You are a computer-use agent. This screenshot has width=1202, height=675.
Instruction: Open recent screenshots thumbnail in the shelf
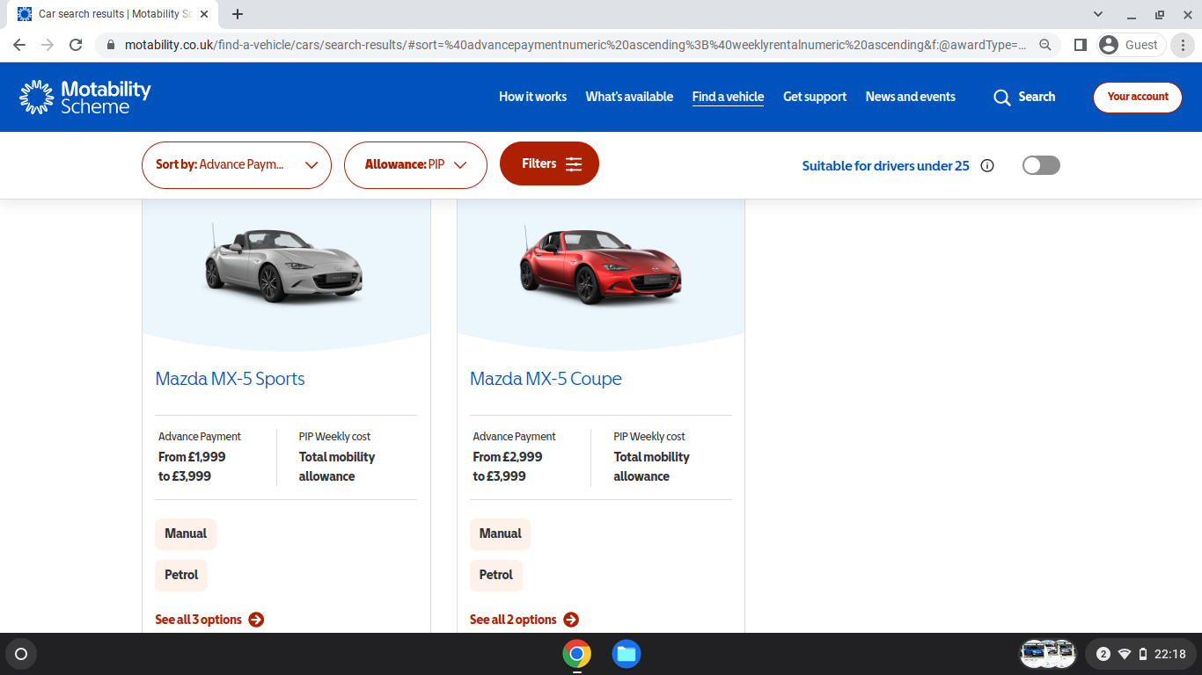click(x=1048, y=654)
